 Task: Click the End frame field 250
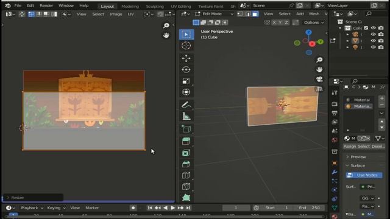309,208
